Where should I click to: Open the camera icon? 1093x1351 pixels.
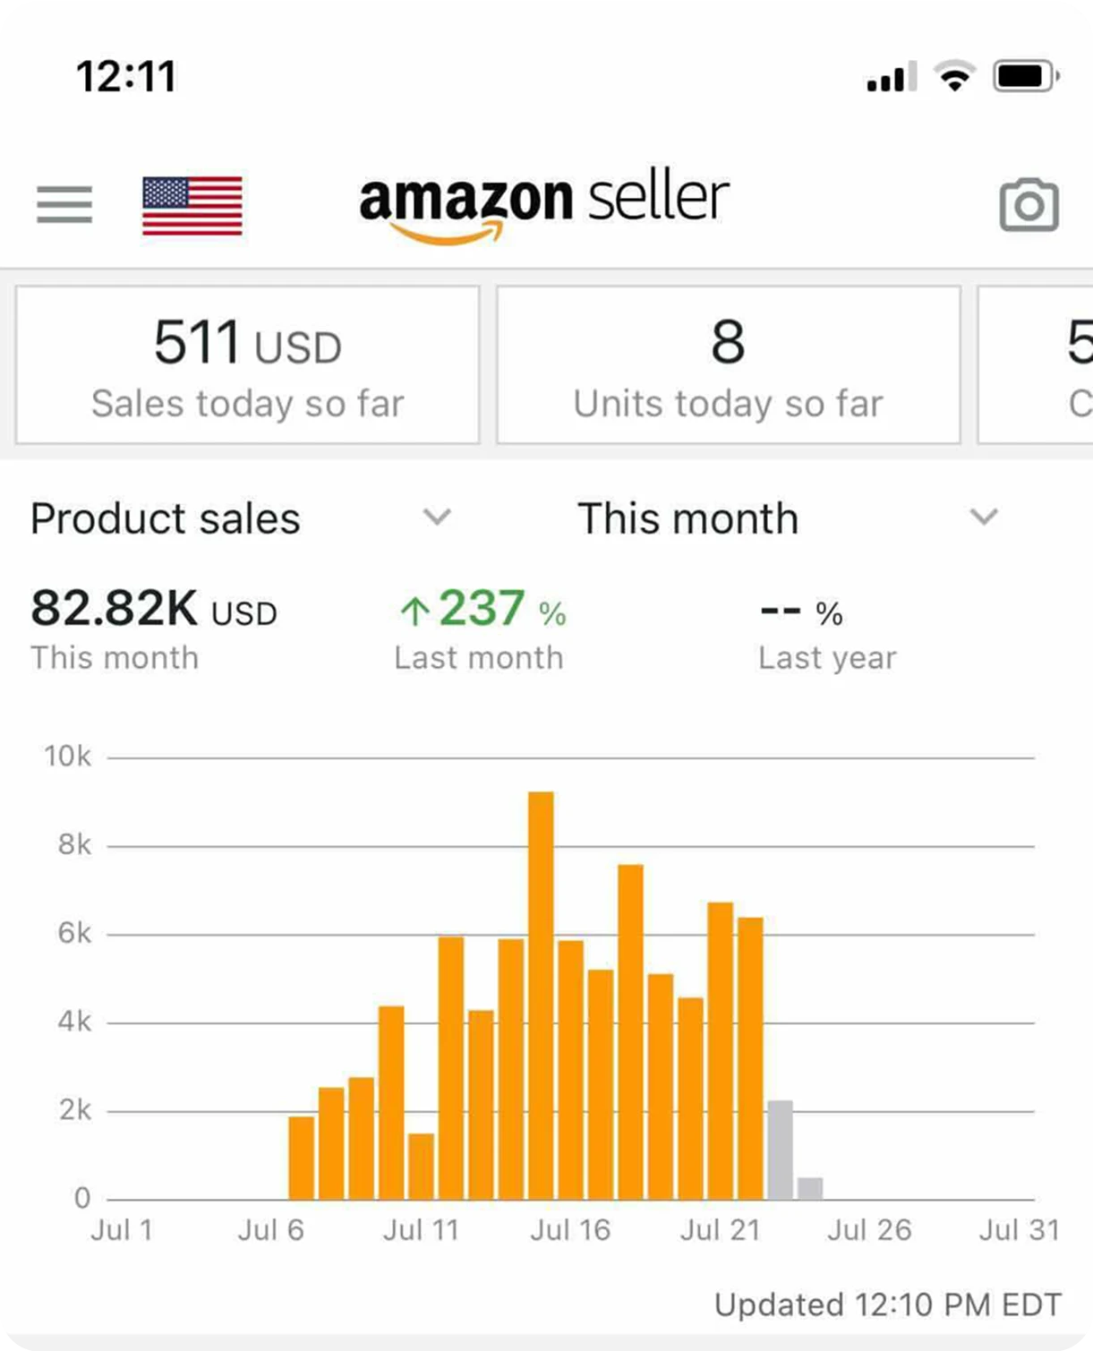[x=1029, y=205]
